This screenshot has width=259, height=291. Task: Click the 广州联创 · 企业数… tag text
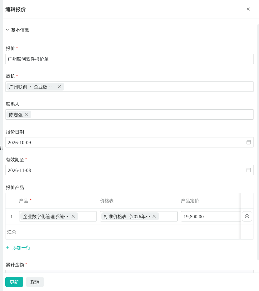pos(30,87)
